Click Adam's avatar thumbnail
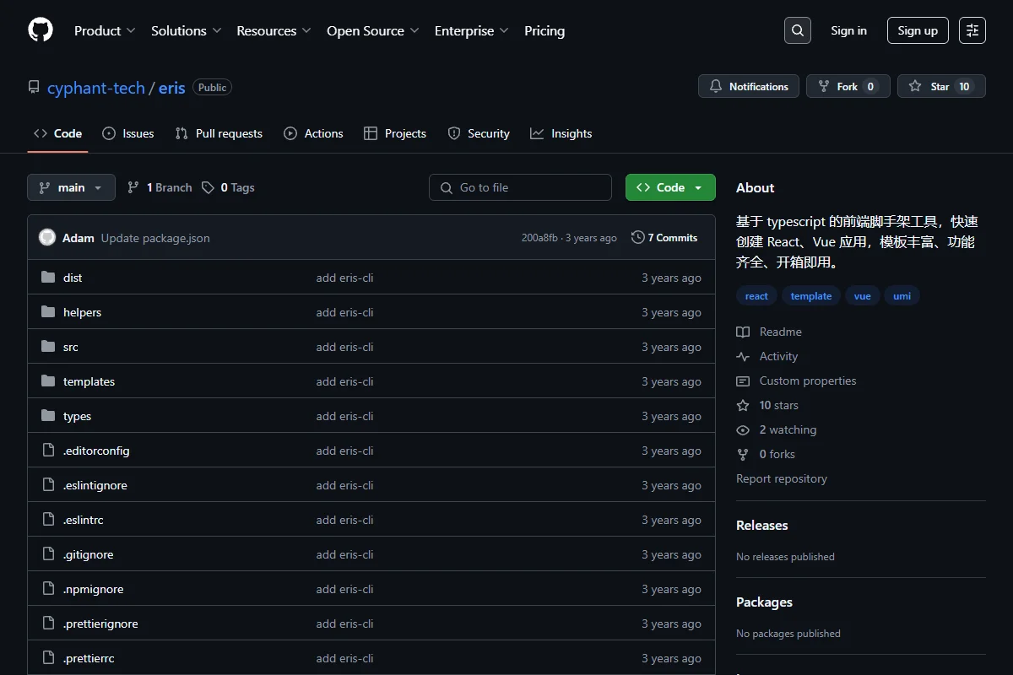 47,238
